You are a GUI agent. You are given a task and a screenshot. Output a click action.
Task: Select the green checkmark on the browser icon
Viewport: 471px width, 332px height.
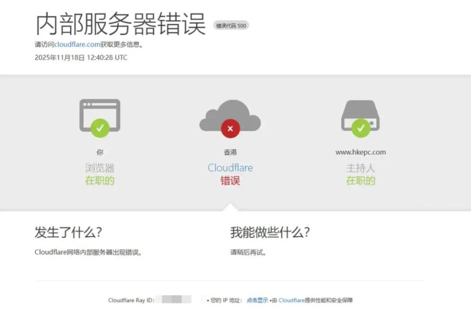(100, 127)
